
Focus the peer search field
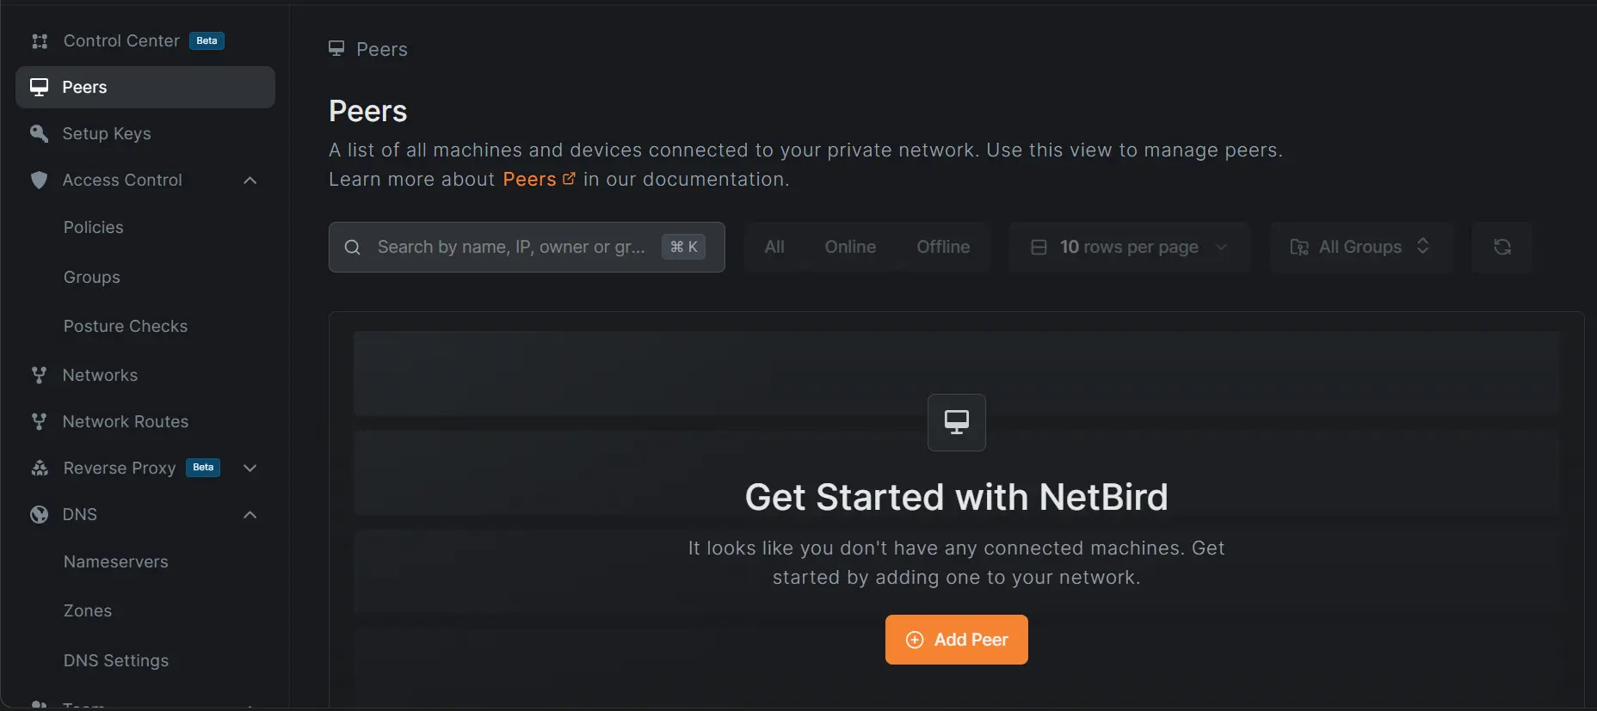(527, 247)
